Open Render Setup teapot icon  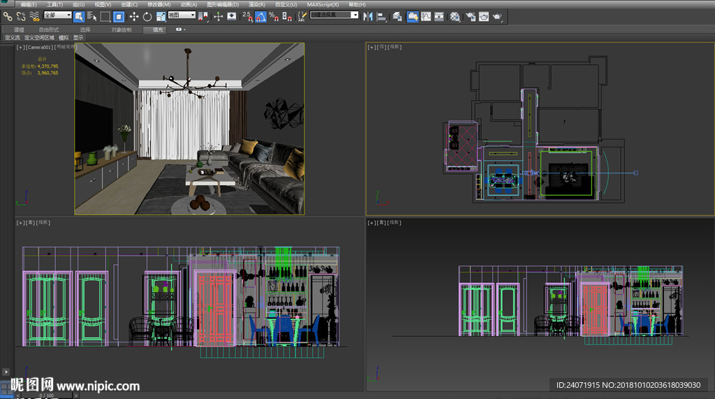tap(470, 16)
